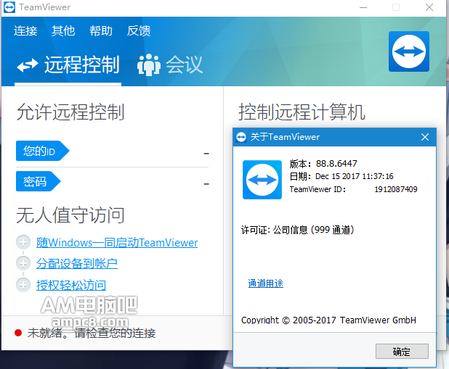The image size is (449, 369).
Task: Click the 关于TeamViewer dialog title icon
Action: [x=241, y=137]
